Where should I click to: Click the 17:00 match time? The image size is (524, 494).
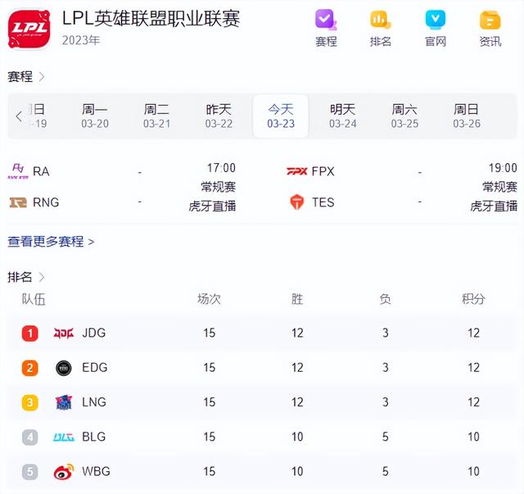221,168
